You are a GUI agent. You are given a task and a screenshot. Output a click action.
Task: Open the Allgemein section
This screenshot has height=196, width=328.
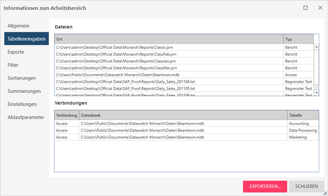pyautogui.click(x=18, y=26)
